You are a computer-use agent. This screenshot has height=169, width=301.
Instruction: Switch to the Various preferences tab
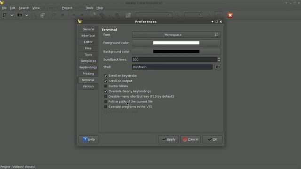(x=88, y=86)
